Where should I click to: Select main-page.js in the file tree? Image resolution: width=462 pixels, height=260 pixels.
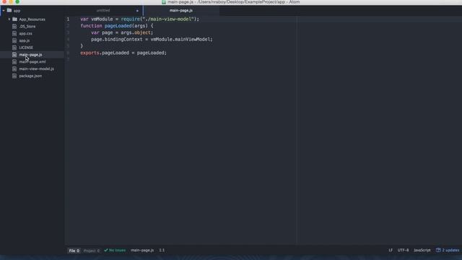click(30, 55)
